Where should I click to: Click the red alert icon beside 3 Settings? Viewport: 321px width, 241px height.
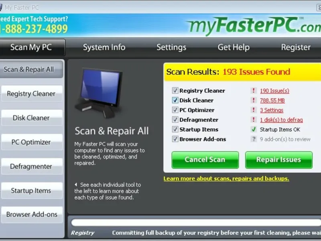254,110
